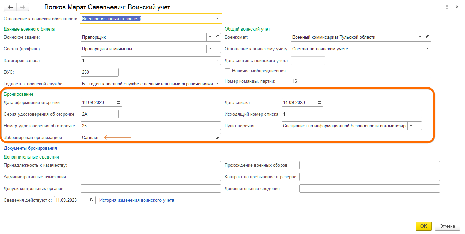
Task: Open the История изменения воинского учета link
Action: (137, 200)
